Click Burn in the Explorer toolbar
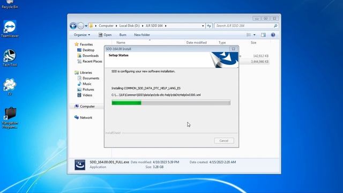 tap(123, 35)
